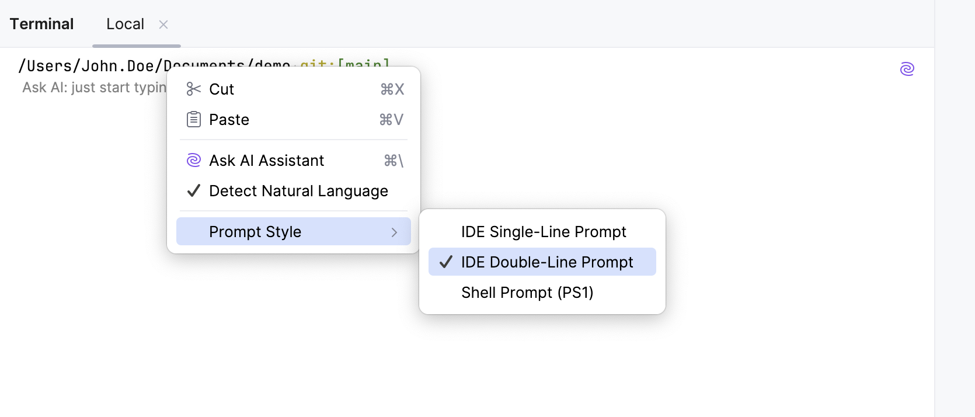Click the ⌘V shortcut label for Paste
The height and width of the screenshot is (417, 975).
[x=391, y=120]
